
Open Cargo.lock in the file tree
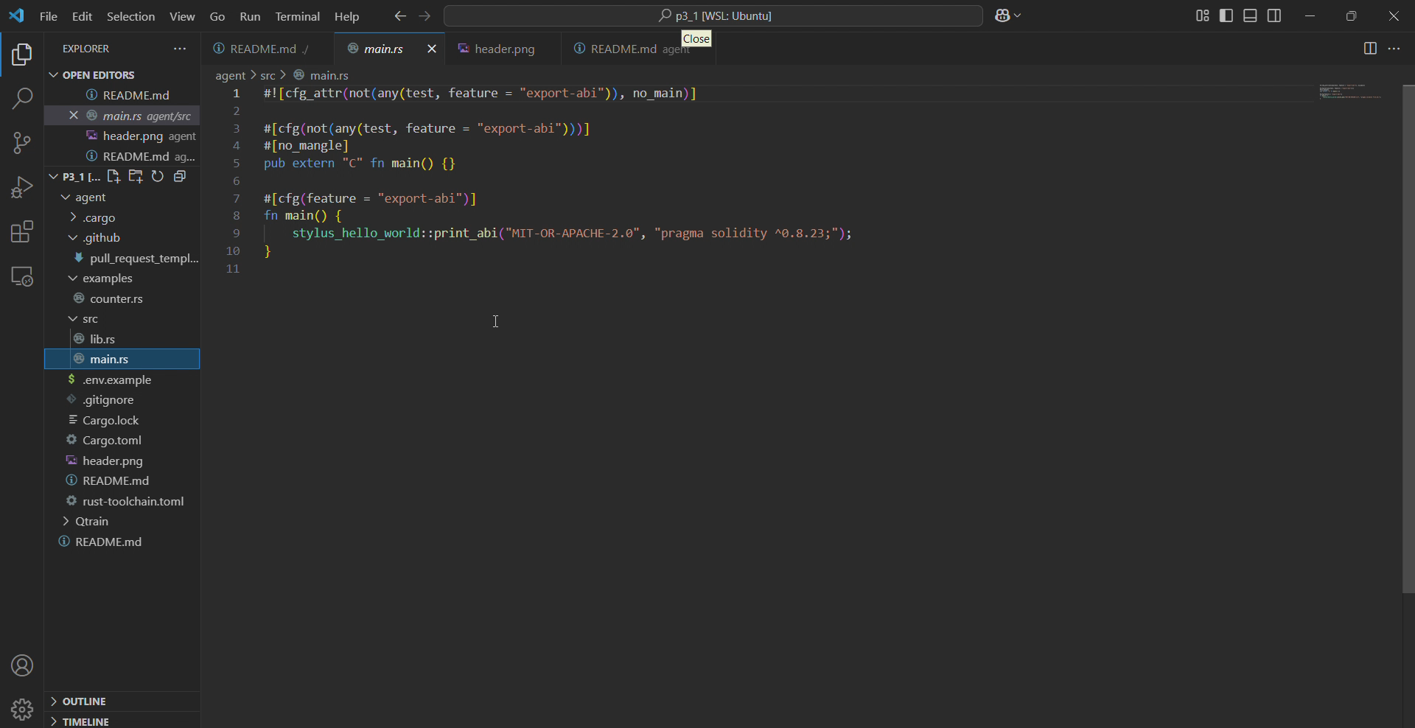122,420
